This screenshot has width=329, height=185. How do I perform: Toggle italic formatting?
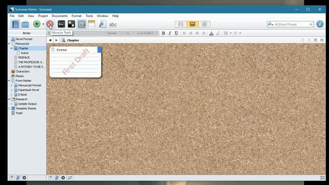170,33
